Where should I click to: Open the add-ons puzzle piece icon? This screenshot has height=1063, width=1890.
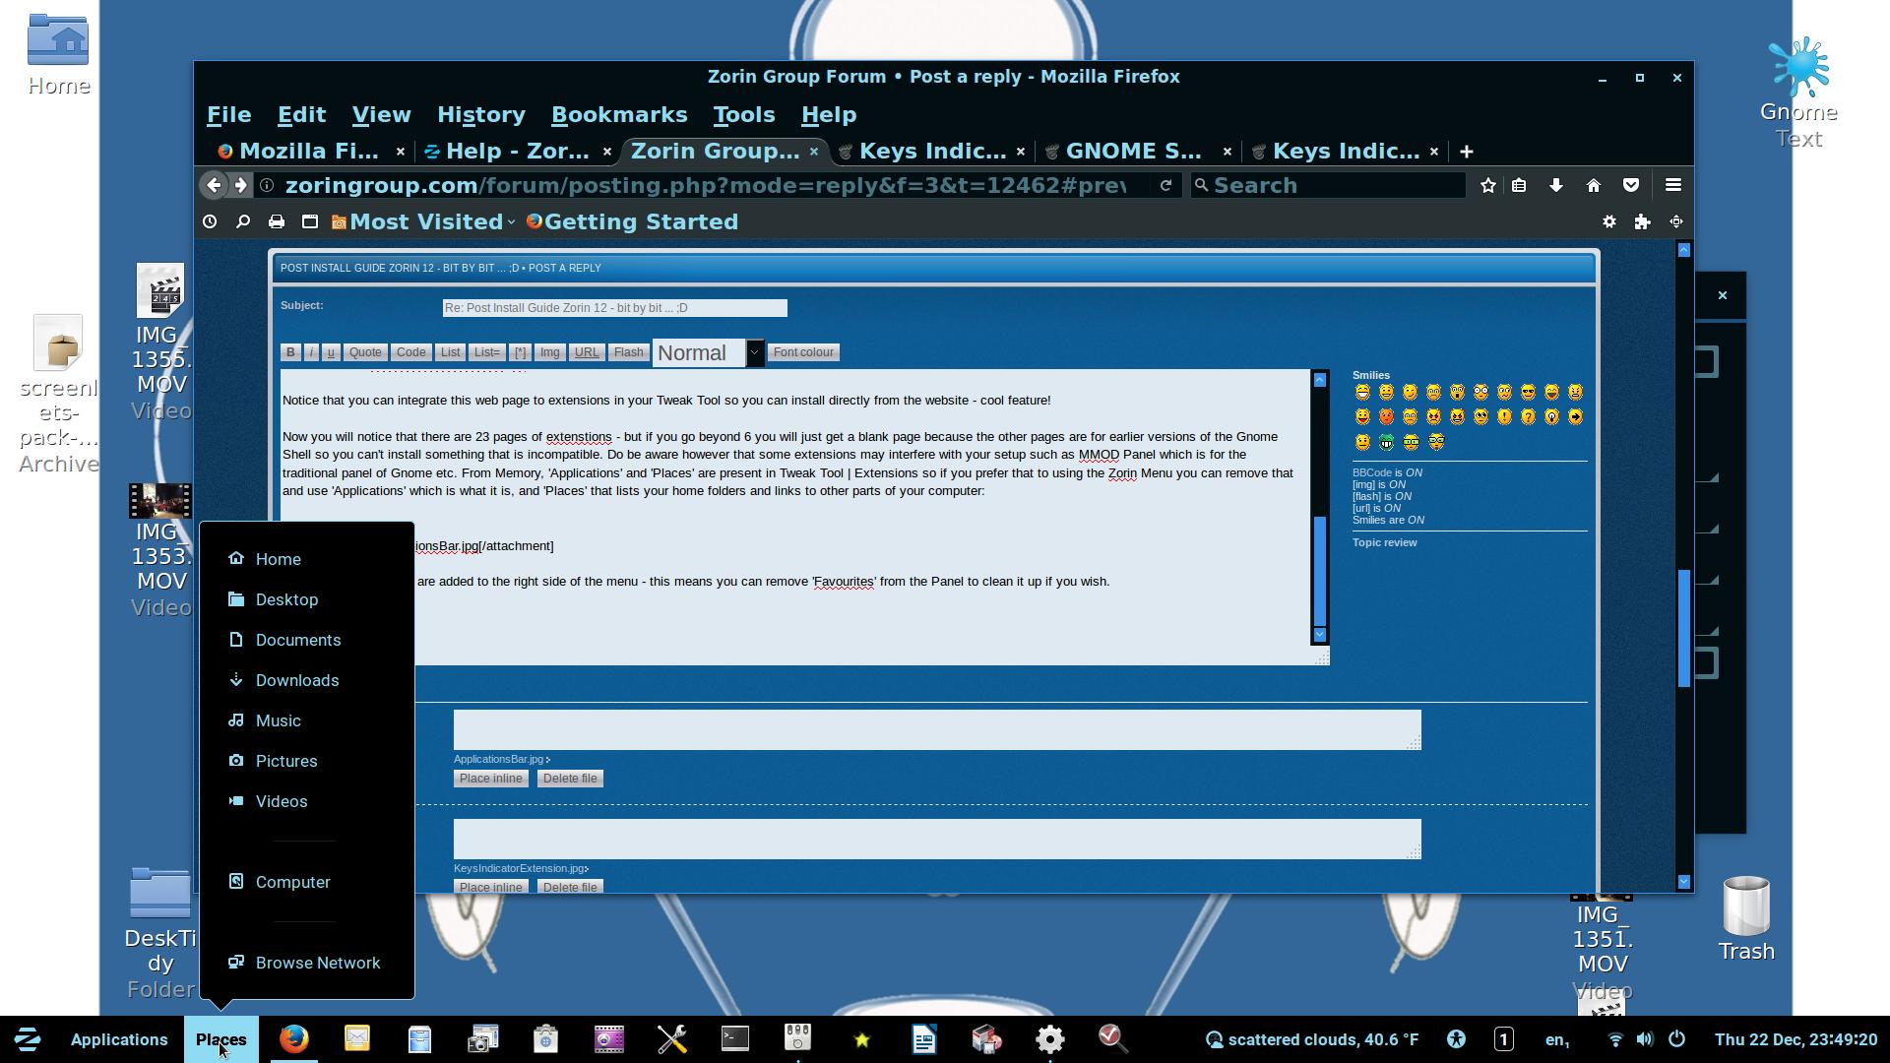coord(1642,222)
